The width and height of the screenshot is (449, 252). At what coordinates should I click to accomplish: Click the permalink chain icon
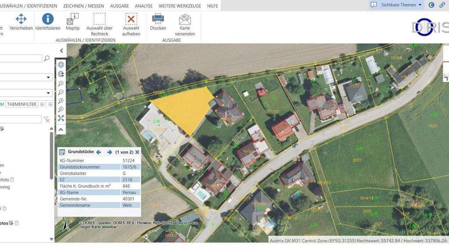click(442, 5)
